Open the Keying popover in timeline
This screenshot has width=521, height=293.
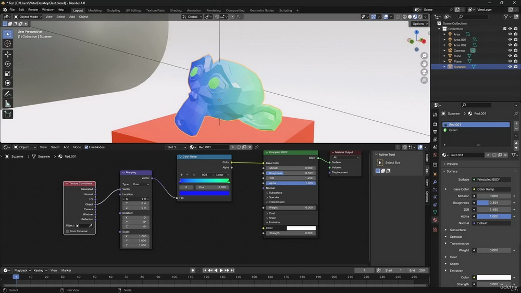point(40,271)
